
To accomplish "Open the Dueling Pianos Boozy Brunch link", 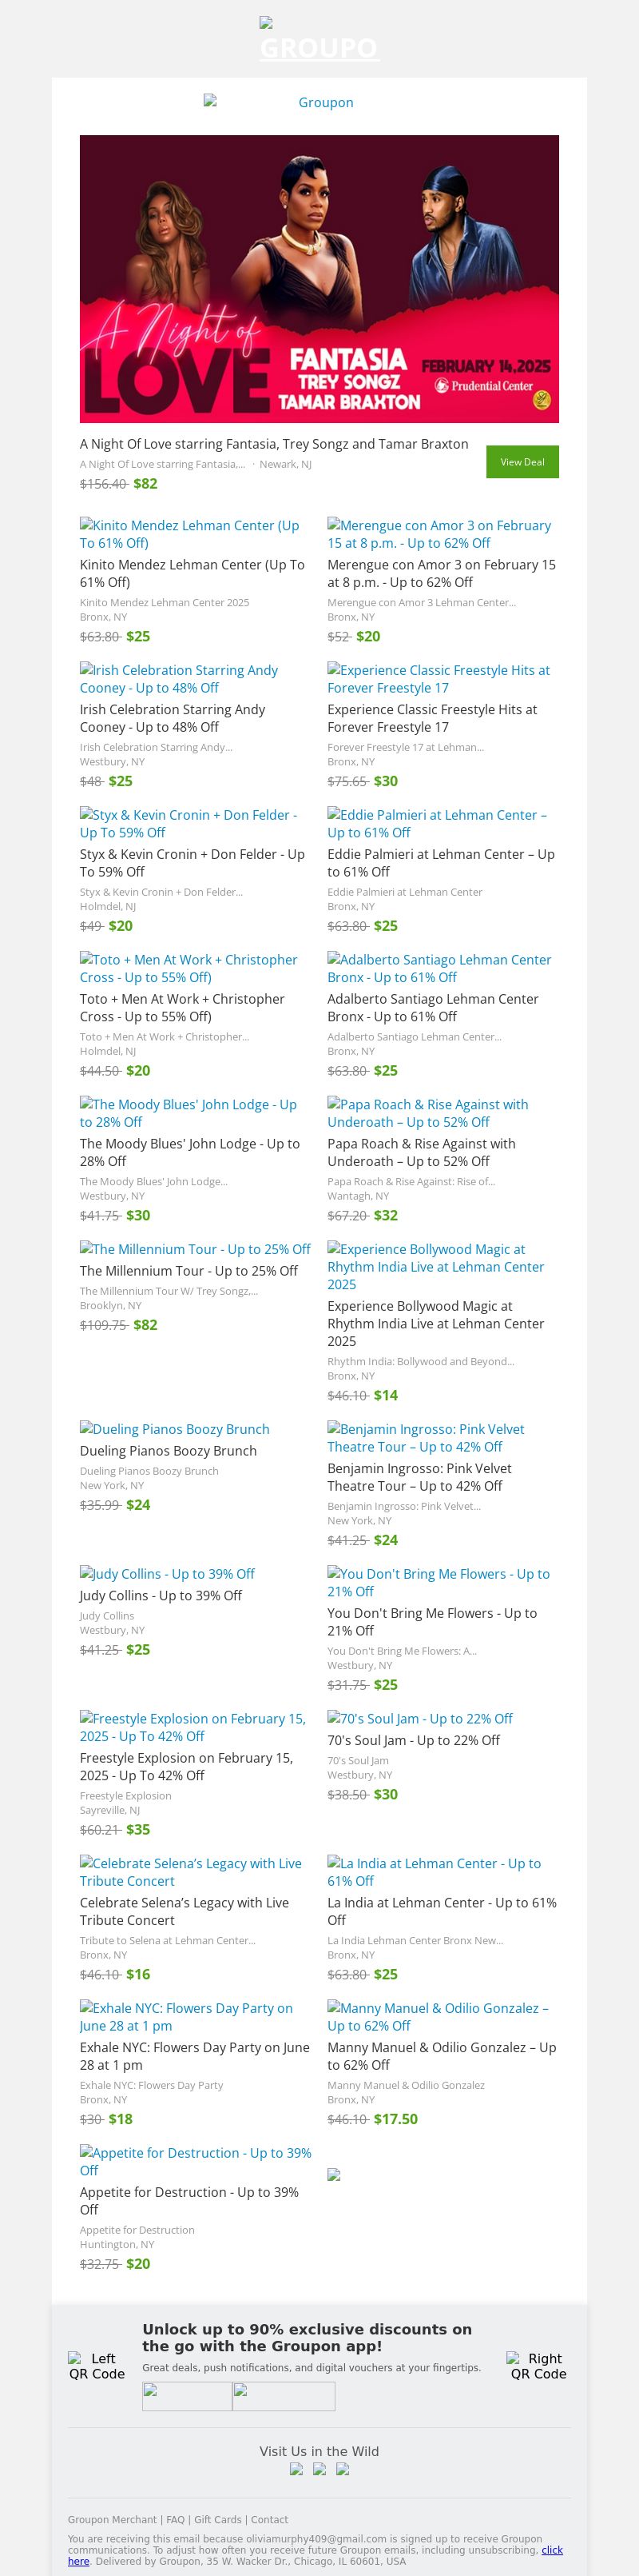I will point(175,1428).
